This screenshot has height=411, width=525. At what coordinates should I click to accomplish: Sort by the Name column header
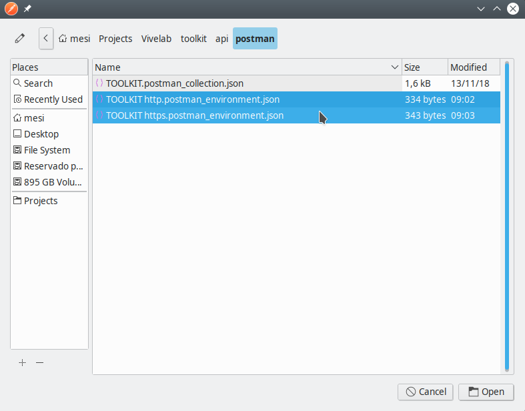click(x=247, y=67)
